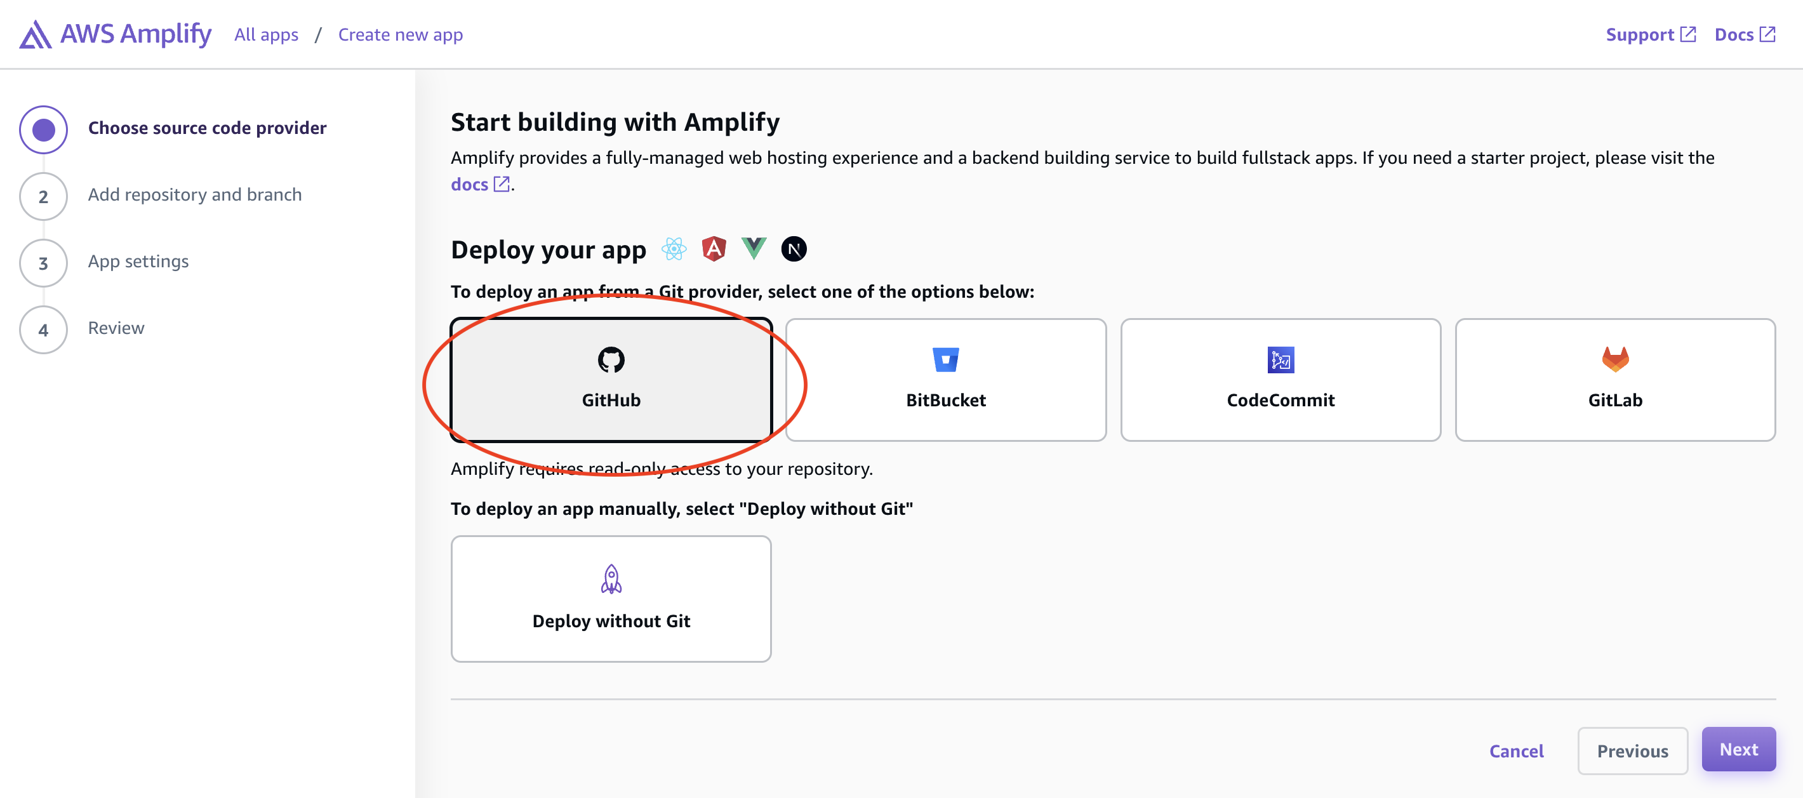
Task: Click the Cancel button
Action: (1516, 751)
